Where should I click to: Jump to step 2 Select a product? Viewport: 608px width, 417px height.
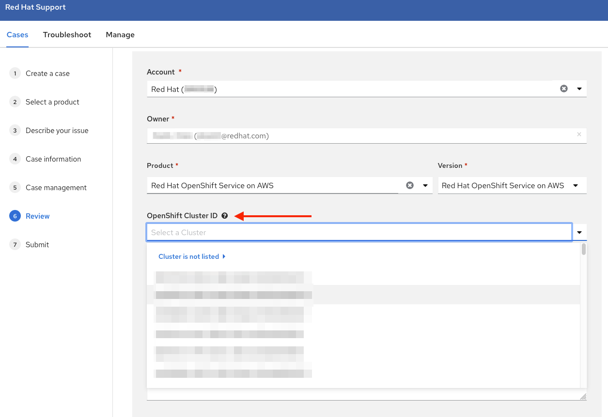click(52, 102)
